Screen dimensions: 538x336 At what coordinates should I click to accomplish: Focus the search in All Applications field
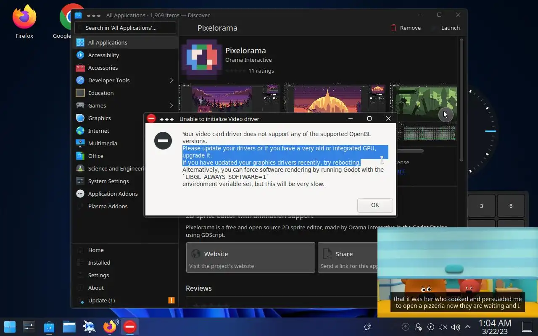click(x=125, y=28)
